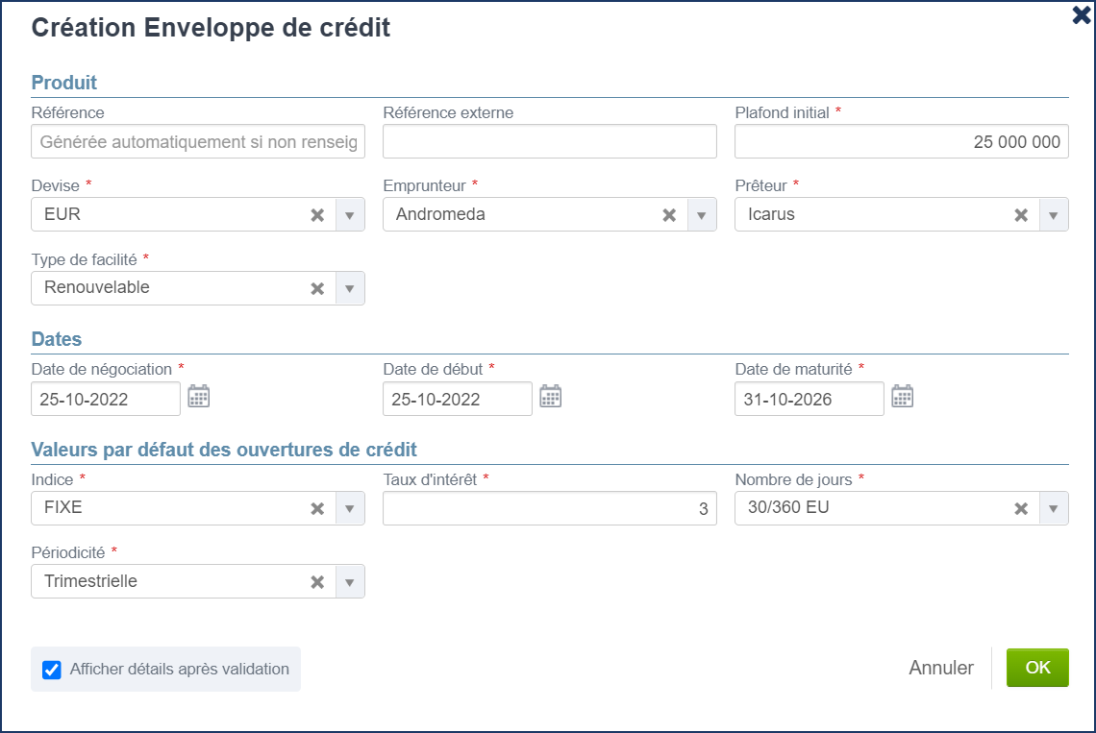
Task: Click the Taux d'intérêt input field
Action: [549, 508]
